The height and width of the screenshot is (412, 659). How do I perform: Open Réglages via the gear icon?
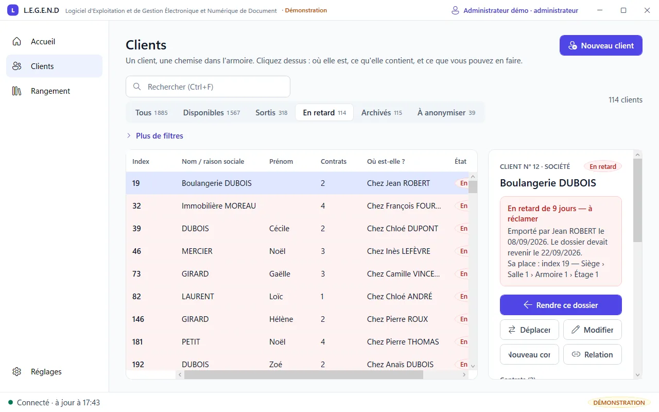pyautogui.click(x=17, y=371)
